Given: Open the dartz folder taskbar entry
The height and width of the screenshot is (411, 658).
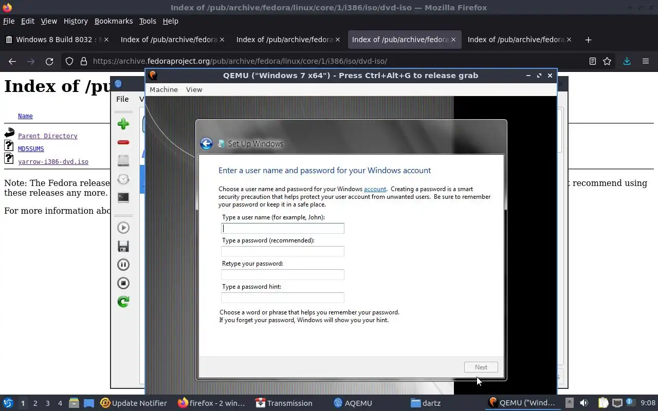Looking at the screenshot, I should (x=426, y=403).
